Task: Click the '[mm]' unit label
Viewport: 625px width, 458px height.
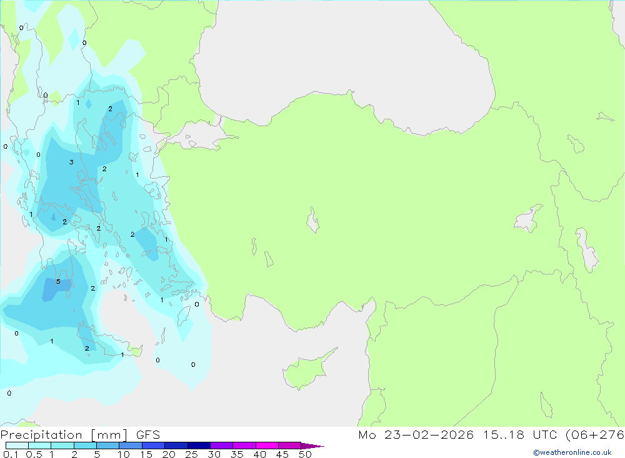Action: [x=109, y=435]
